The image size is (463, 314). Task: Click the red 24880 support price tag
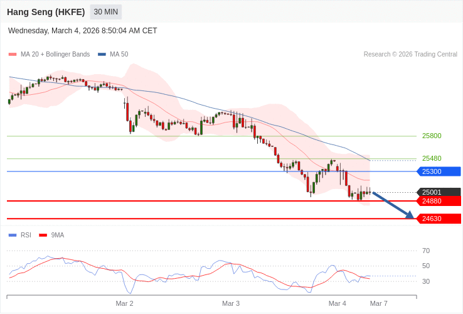(x=439, y=201)
